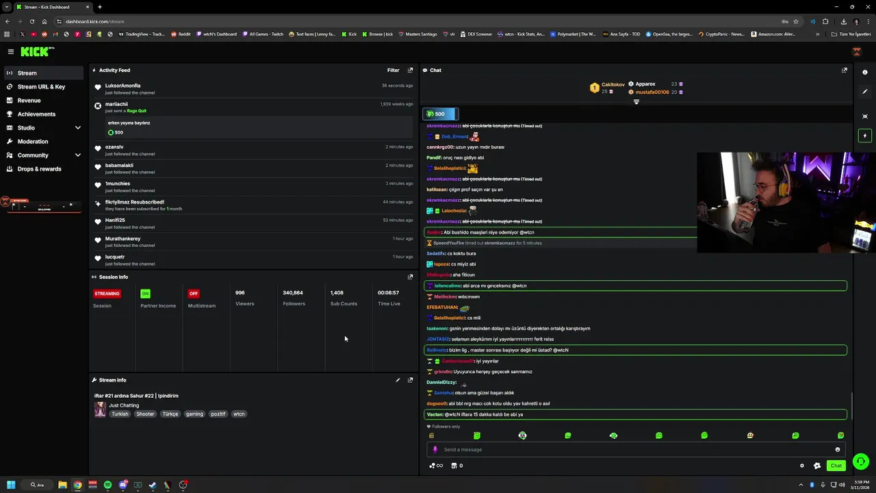
Task: Open the tab search dropdown arrow
Action: 7,7
